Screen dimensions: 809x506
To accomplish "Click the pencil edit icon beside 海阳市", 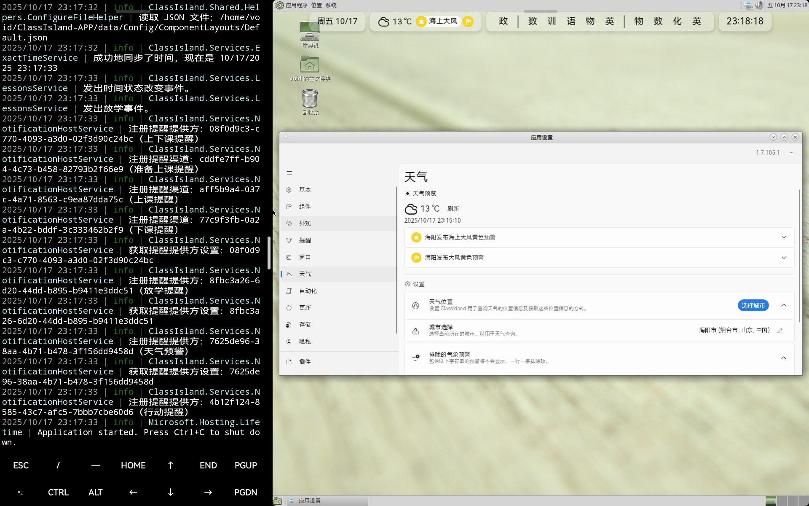I will coord(780,331).
